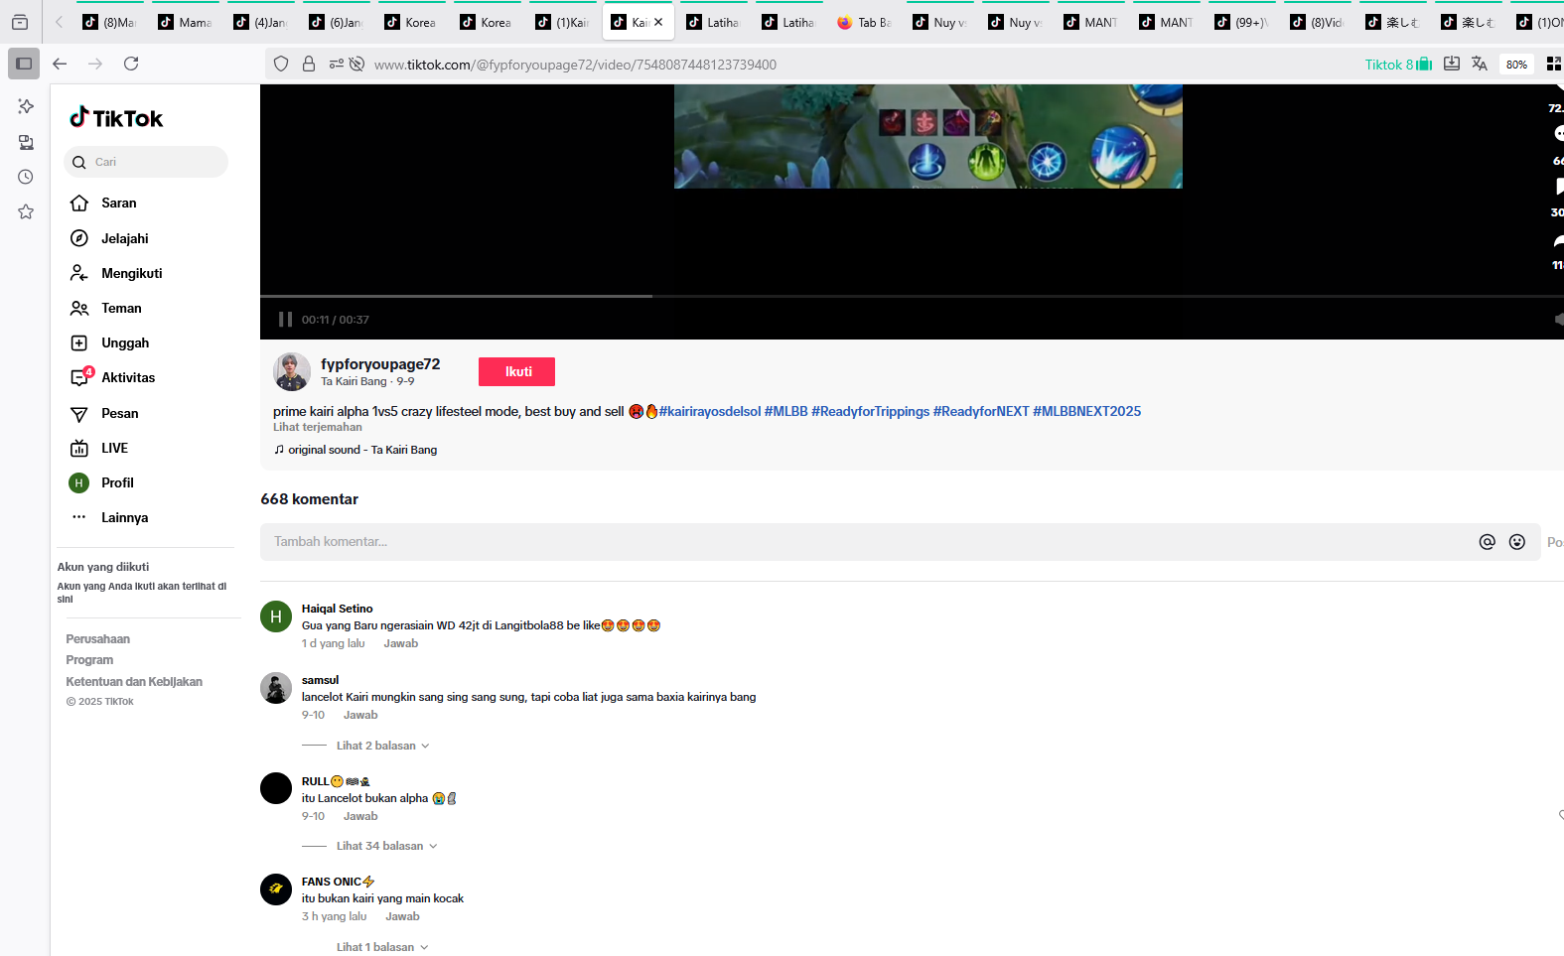The width and height of the screenshot is (1564, 956).
Task: Open Pesan messages icon
Action: 79,413
